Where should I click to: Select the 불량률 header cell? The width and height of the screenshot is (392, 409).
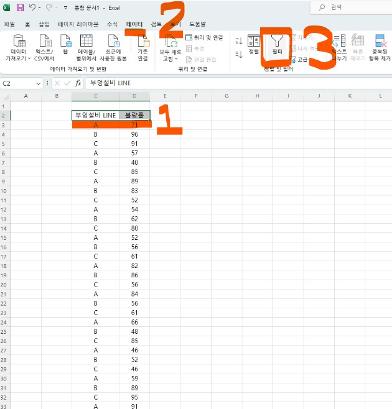click(134, 115)
